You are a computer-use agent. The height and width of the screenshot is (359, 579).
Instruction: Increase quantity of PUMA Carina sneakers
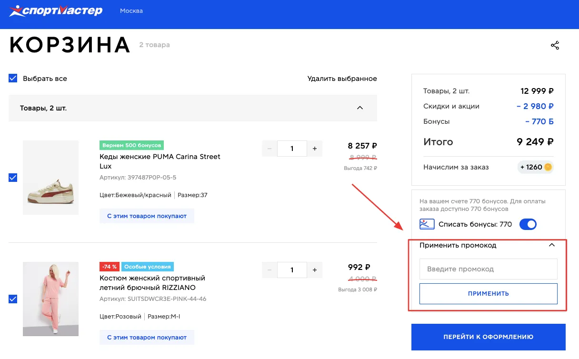pos(315,149)
